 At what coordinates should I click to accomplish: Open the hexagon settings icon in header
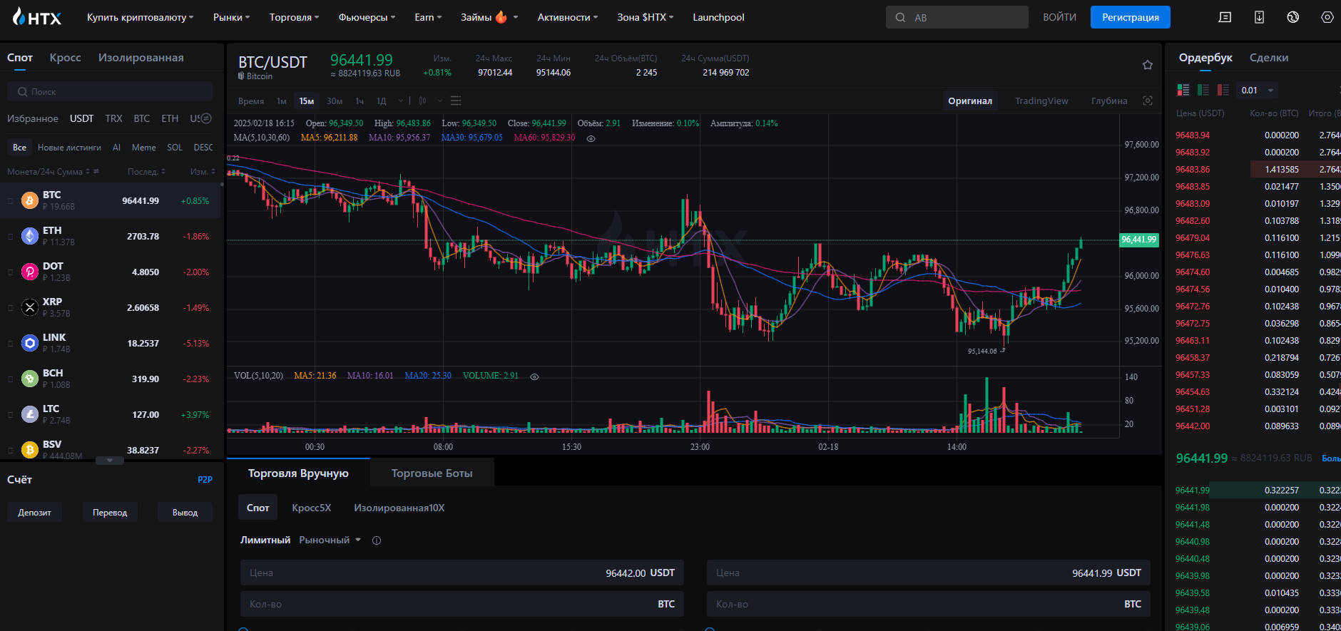click(1327, 17)
